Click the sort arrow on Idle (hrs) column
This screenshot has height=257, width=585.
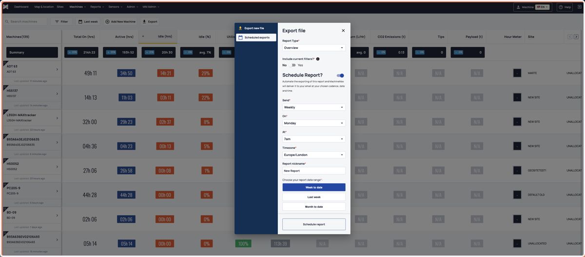pyautogui.click(x=143, y=36)
